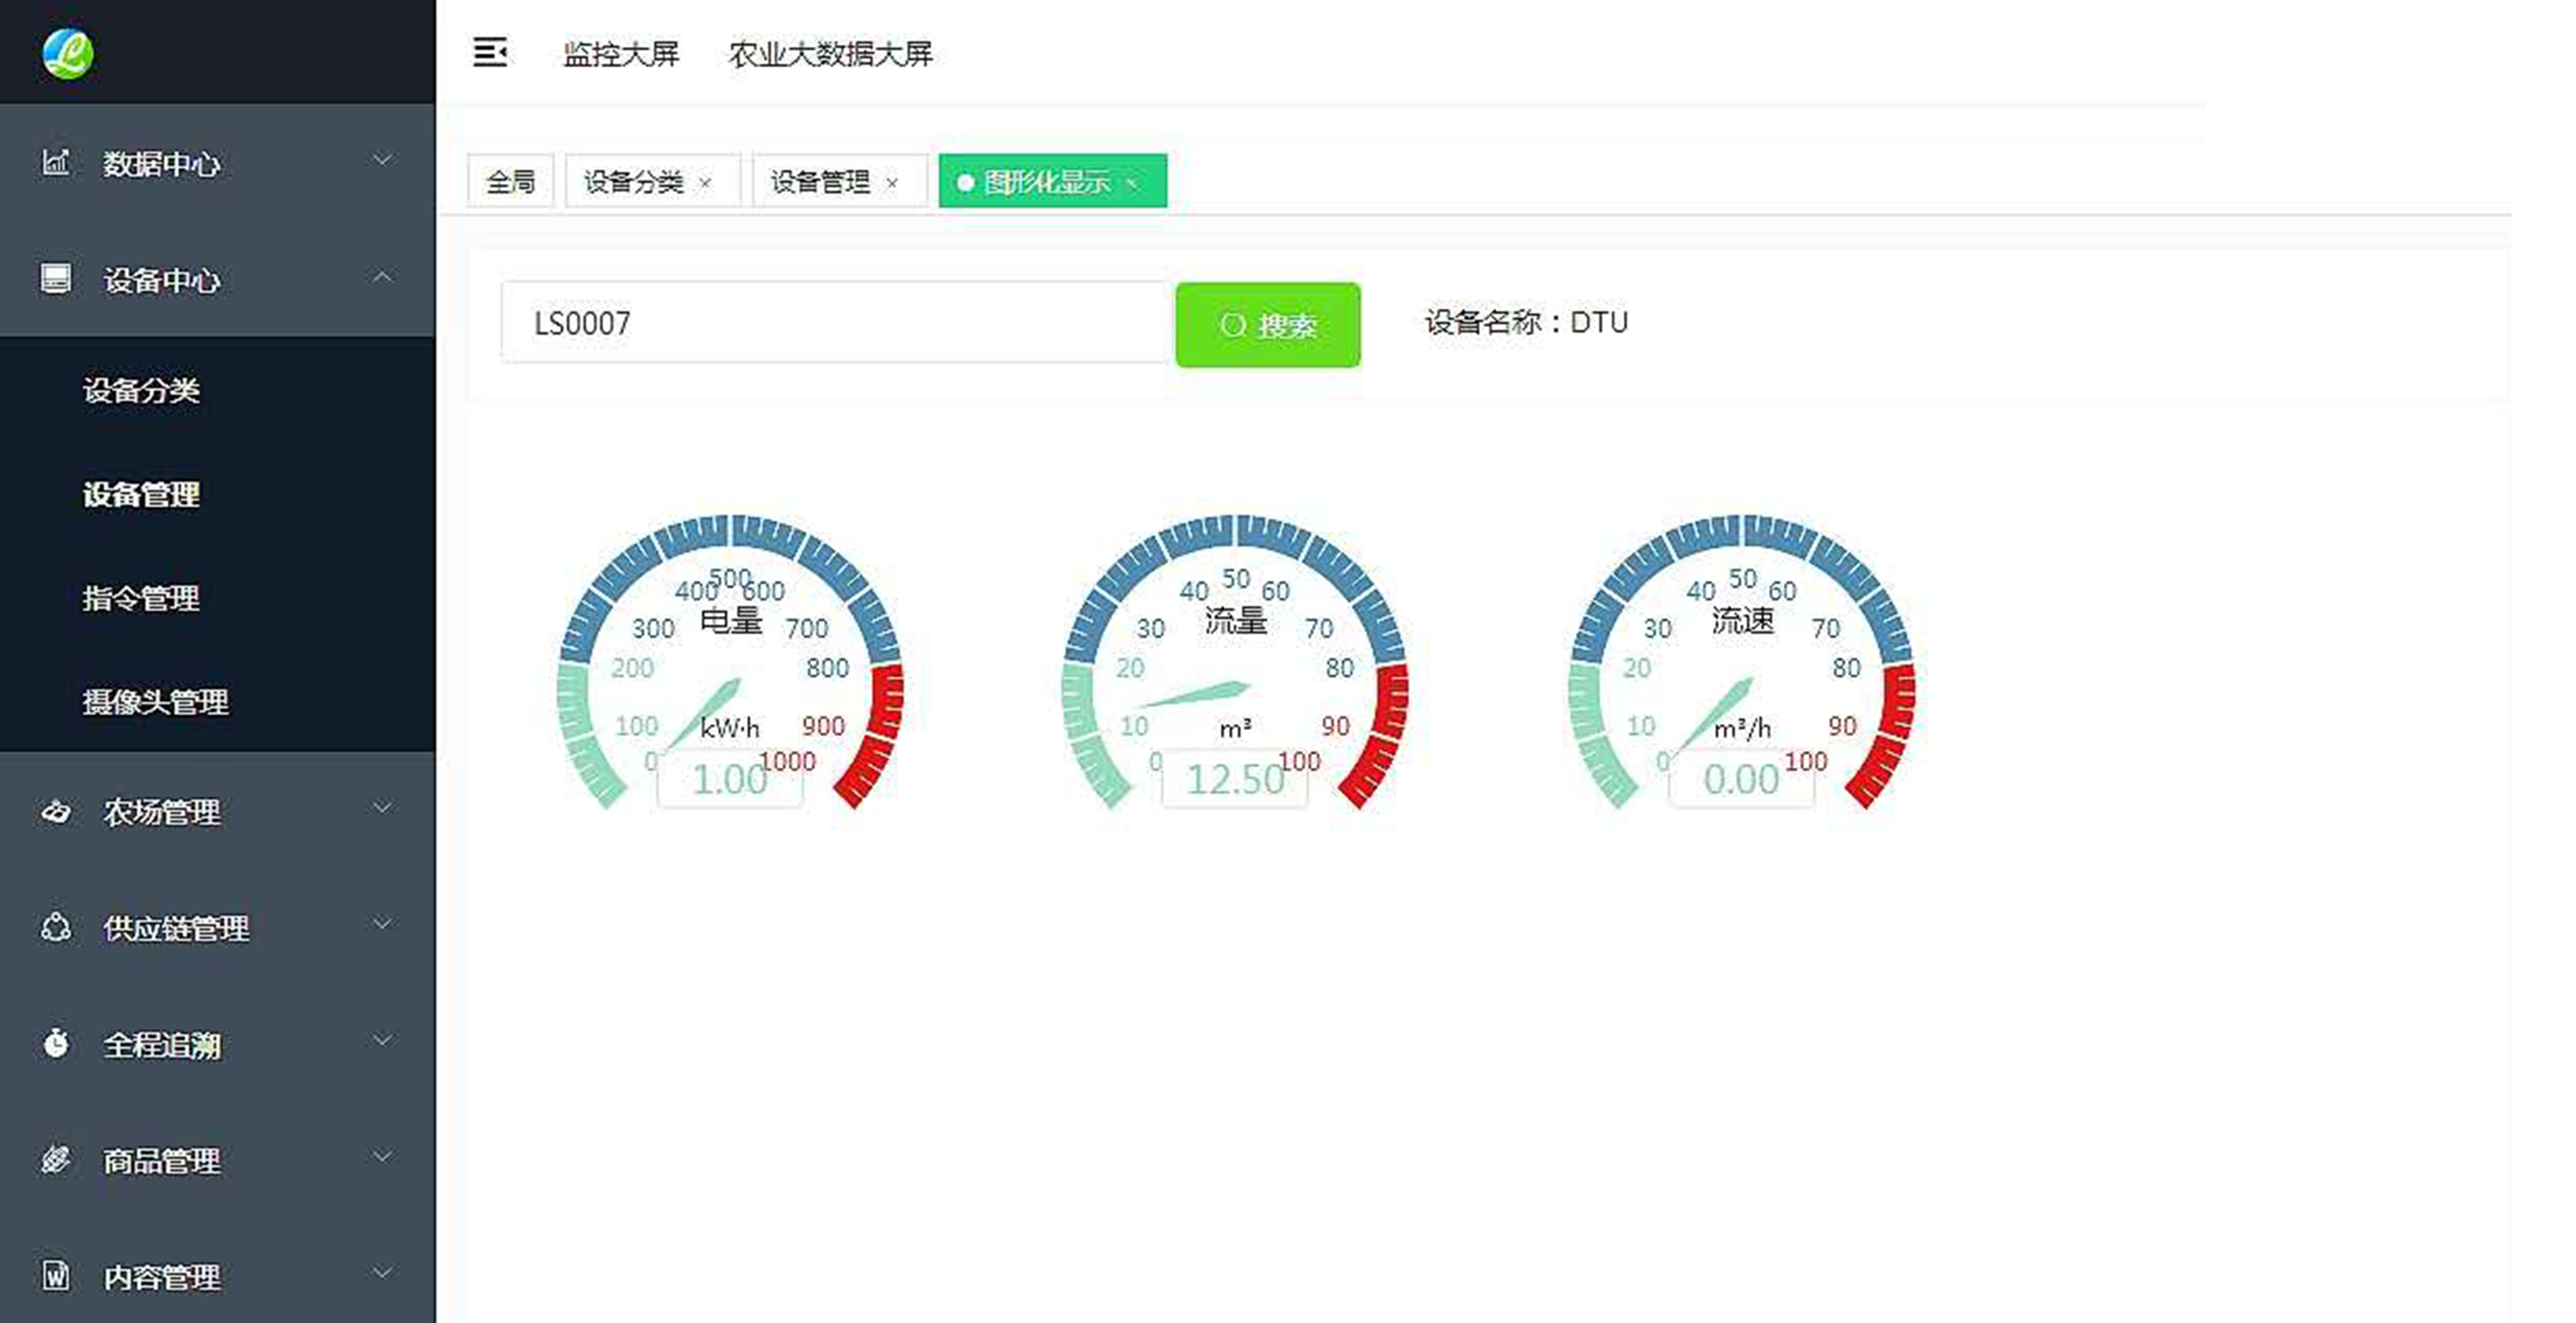Click the 内容管理 document icon
The image size is (2576, 1323).
point(56,1275)
